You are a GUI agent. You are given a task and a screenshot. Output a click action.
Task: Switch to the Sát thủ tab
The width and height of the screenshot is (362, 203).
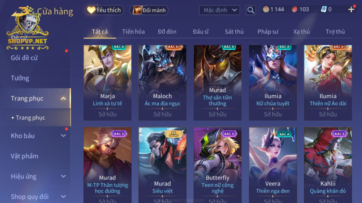click(234, 32)
